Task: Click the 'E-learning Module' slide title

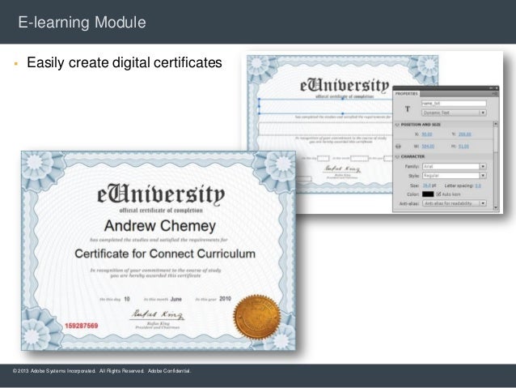Action: pyautogui.click(x=82, y=23)
